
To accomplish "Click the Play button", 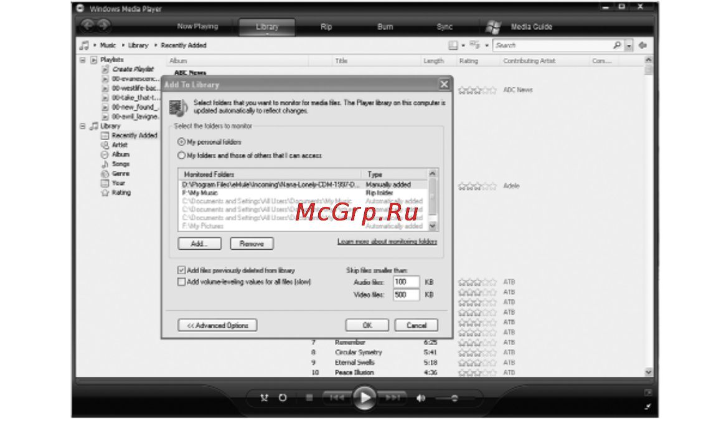I will click(x=365, y=398).
